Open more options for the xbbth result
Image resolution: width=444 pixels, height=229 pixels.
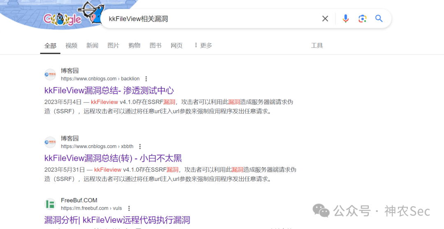pos(140,146)
